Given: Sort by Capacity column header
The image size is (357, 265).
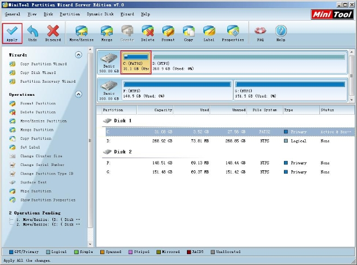Looking at the screenshot, I should click(x=155, y=110).
